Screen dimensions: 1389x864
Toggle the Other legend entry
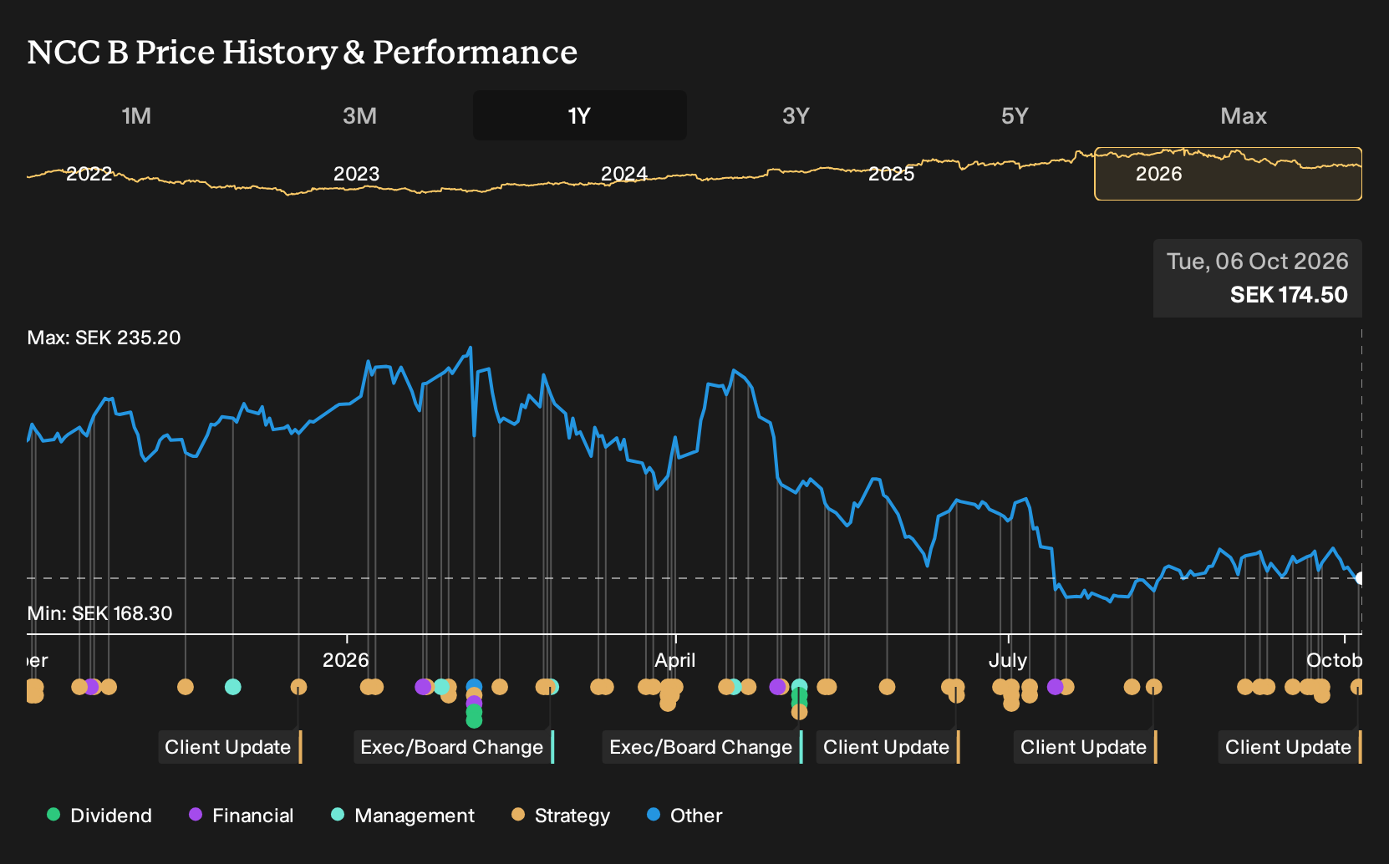tap(684, 816)
